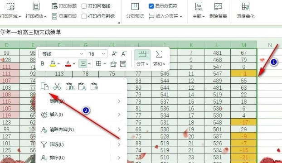The image size is (282, 163).
Task: Select the cell with value 546
Action: coord(165,74)
